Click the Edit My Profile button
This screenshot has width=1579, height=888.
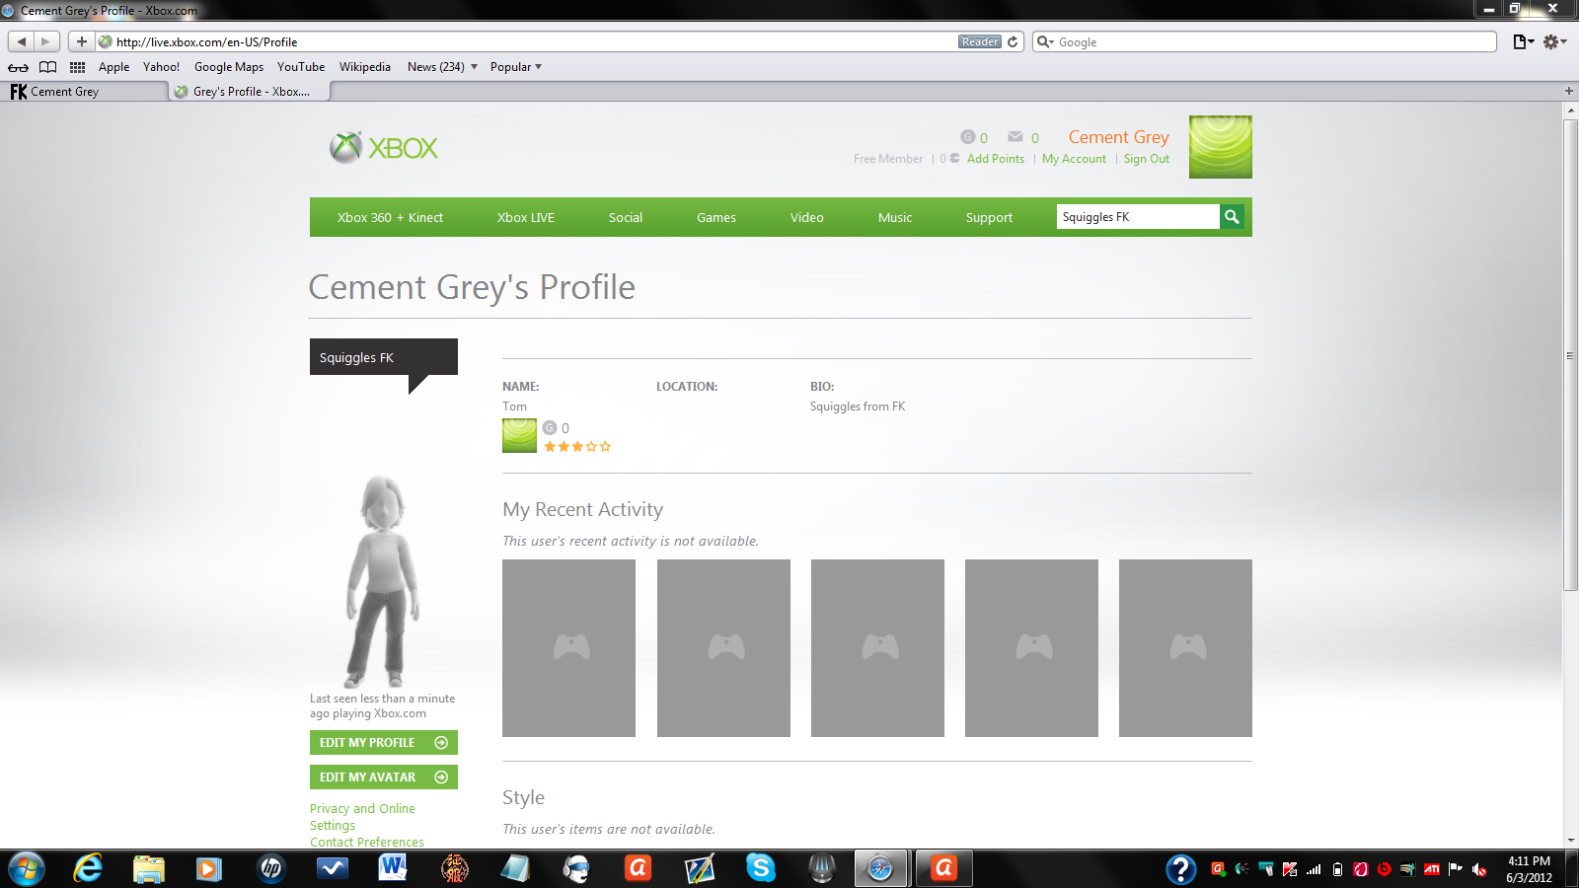(x=384, y=742)
